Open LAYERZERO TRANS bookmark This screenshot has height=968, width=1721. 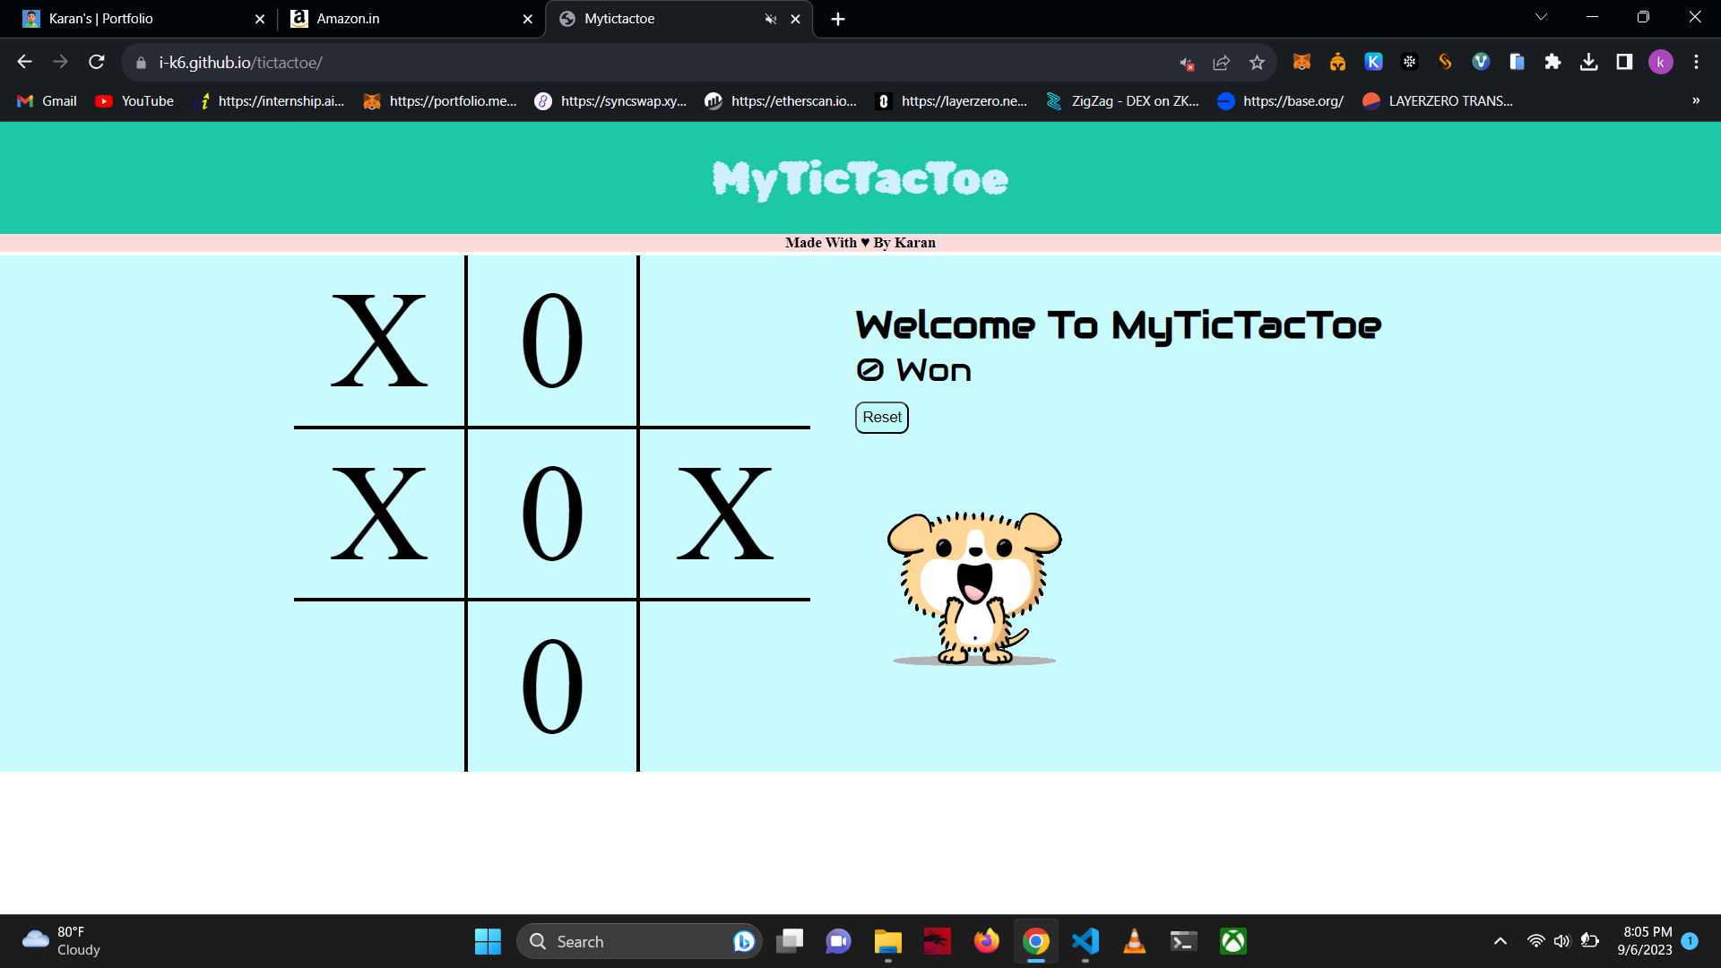coord(1438,101)
